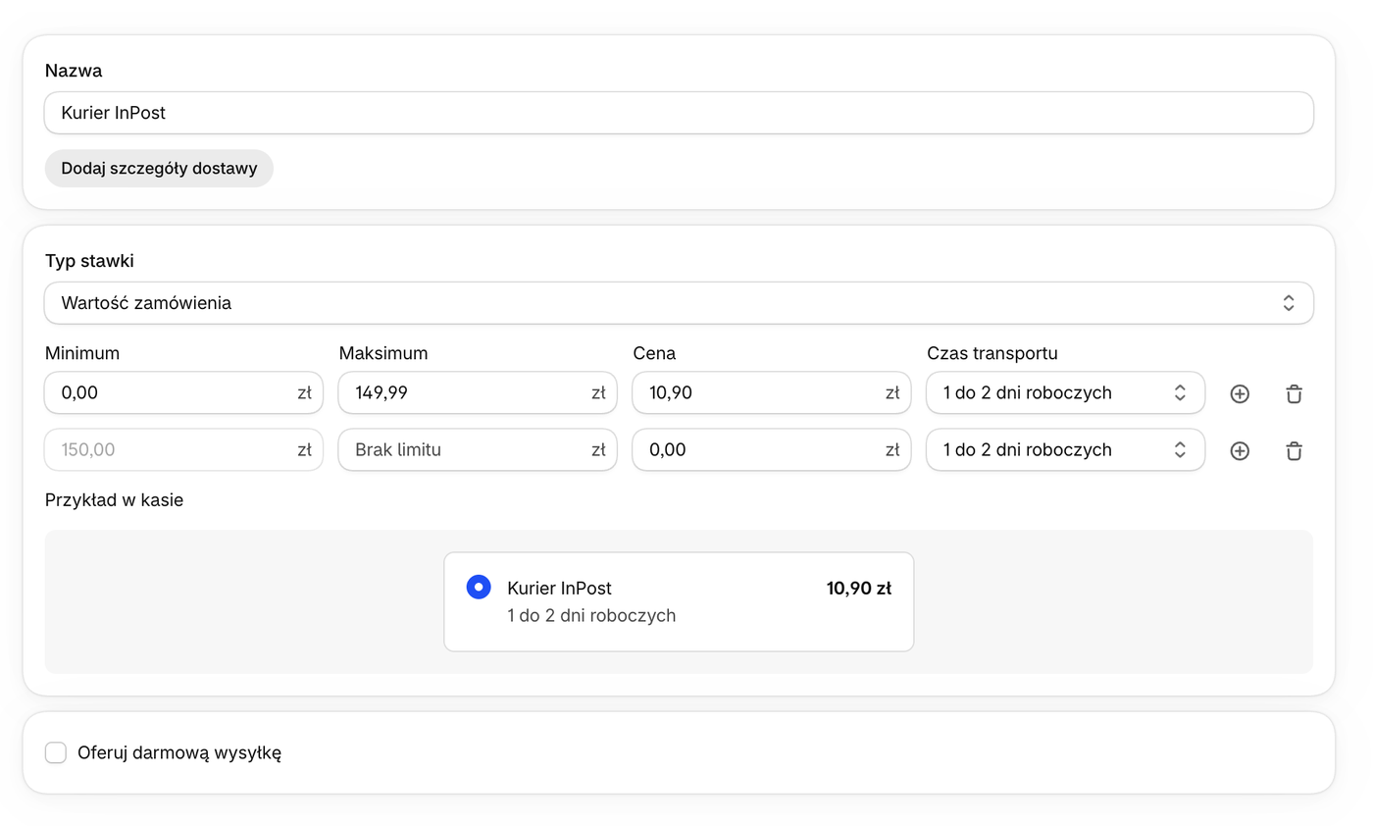Click the 10,90 zł price in checkout preview
Image resolution: width=1373 pixels, height=826 pixels.
(x=858, y=588)
